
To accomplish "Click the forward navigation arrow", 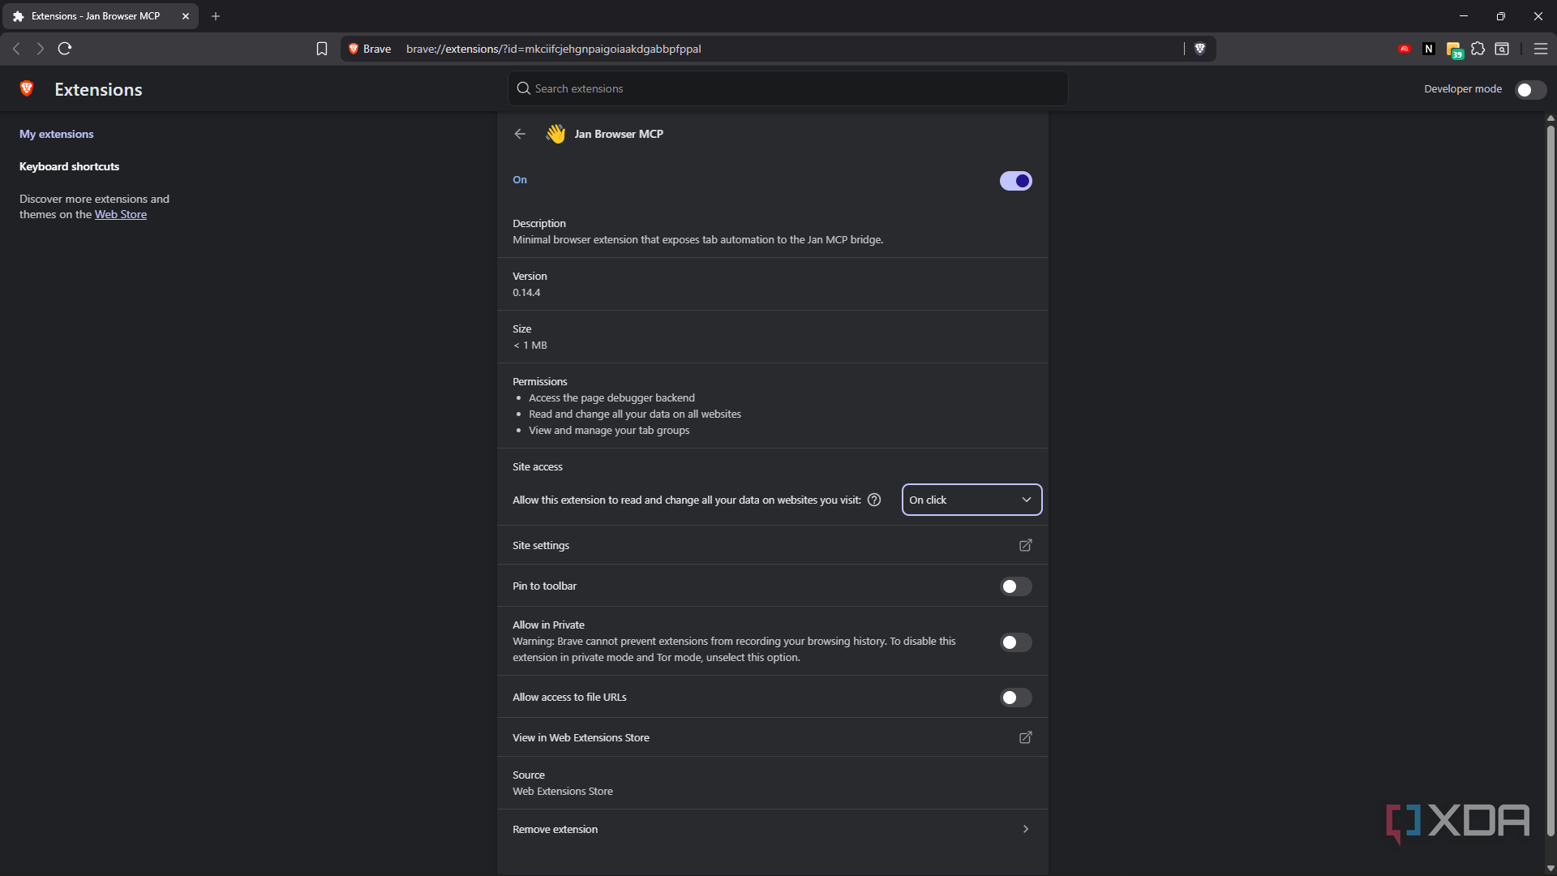I will tap(40, 49).
